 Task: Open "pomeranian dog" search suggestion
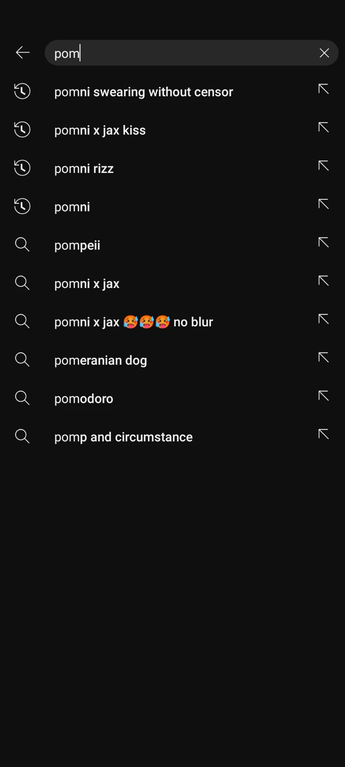pos(101,361)
